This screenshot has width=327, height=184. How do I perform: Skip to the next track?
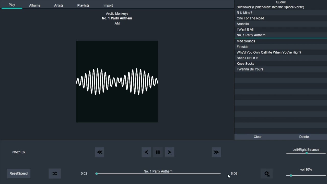tap(169, 152)
